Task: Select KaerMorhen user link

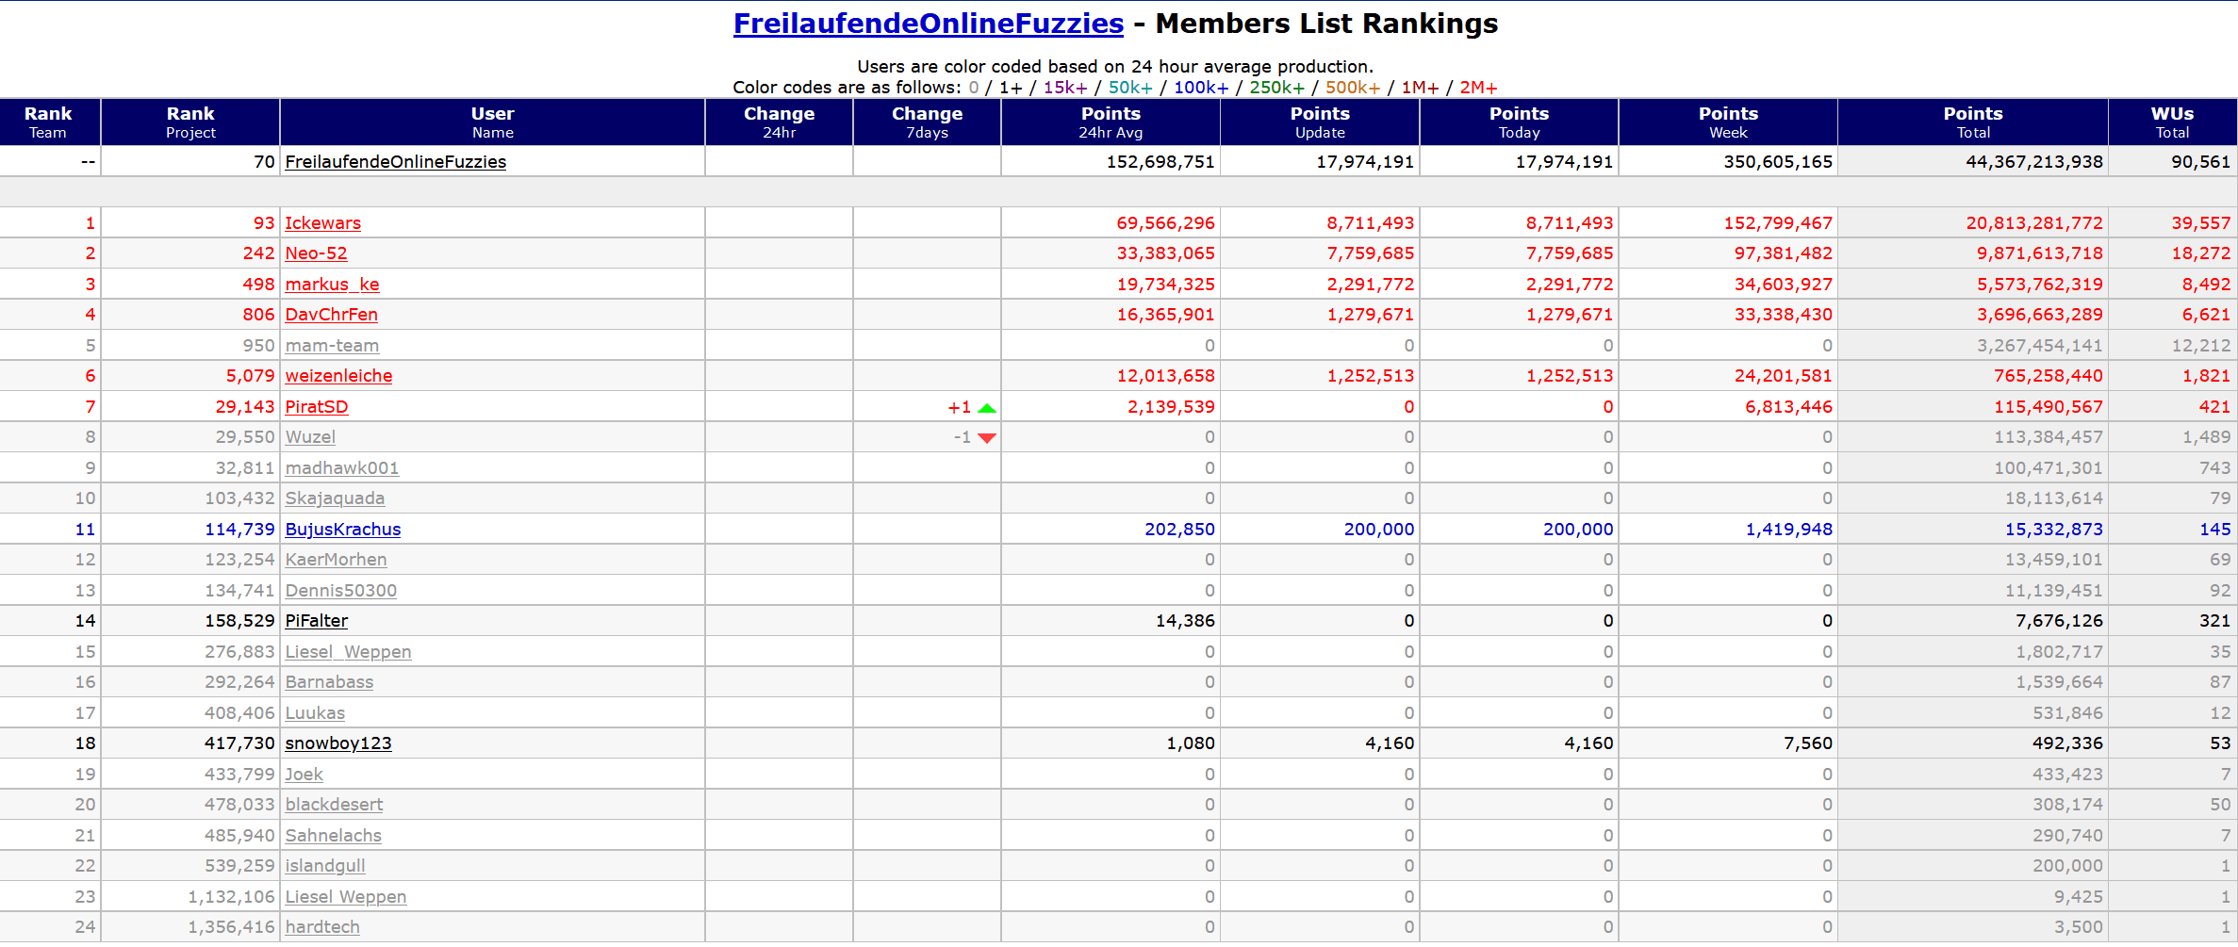Action: pyautogui.click(x=337, y=560)
